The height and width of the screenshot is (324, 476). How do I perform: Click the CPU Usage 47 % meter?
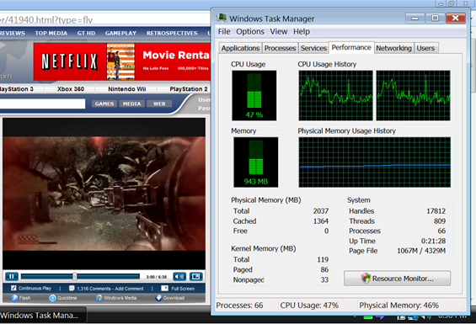[x=254, y=96]
